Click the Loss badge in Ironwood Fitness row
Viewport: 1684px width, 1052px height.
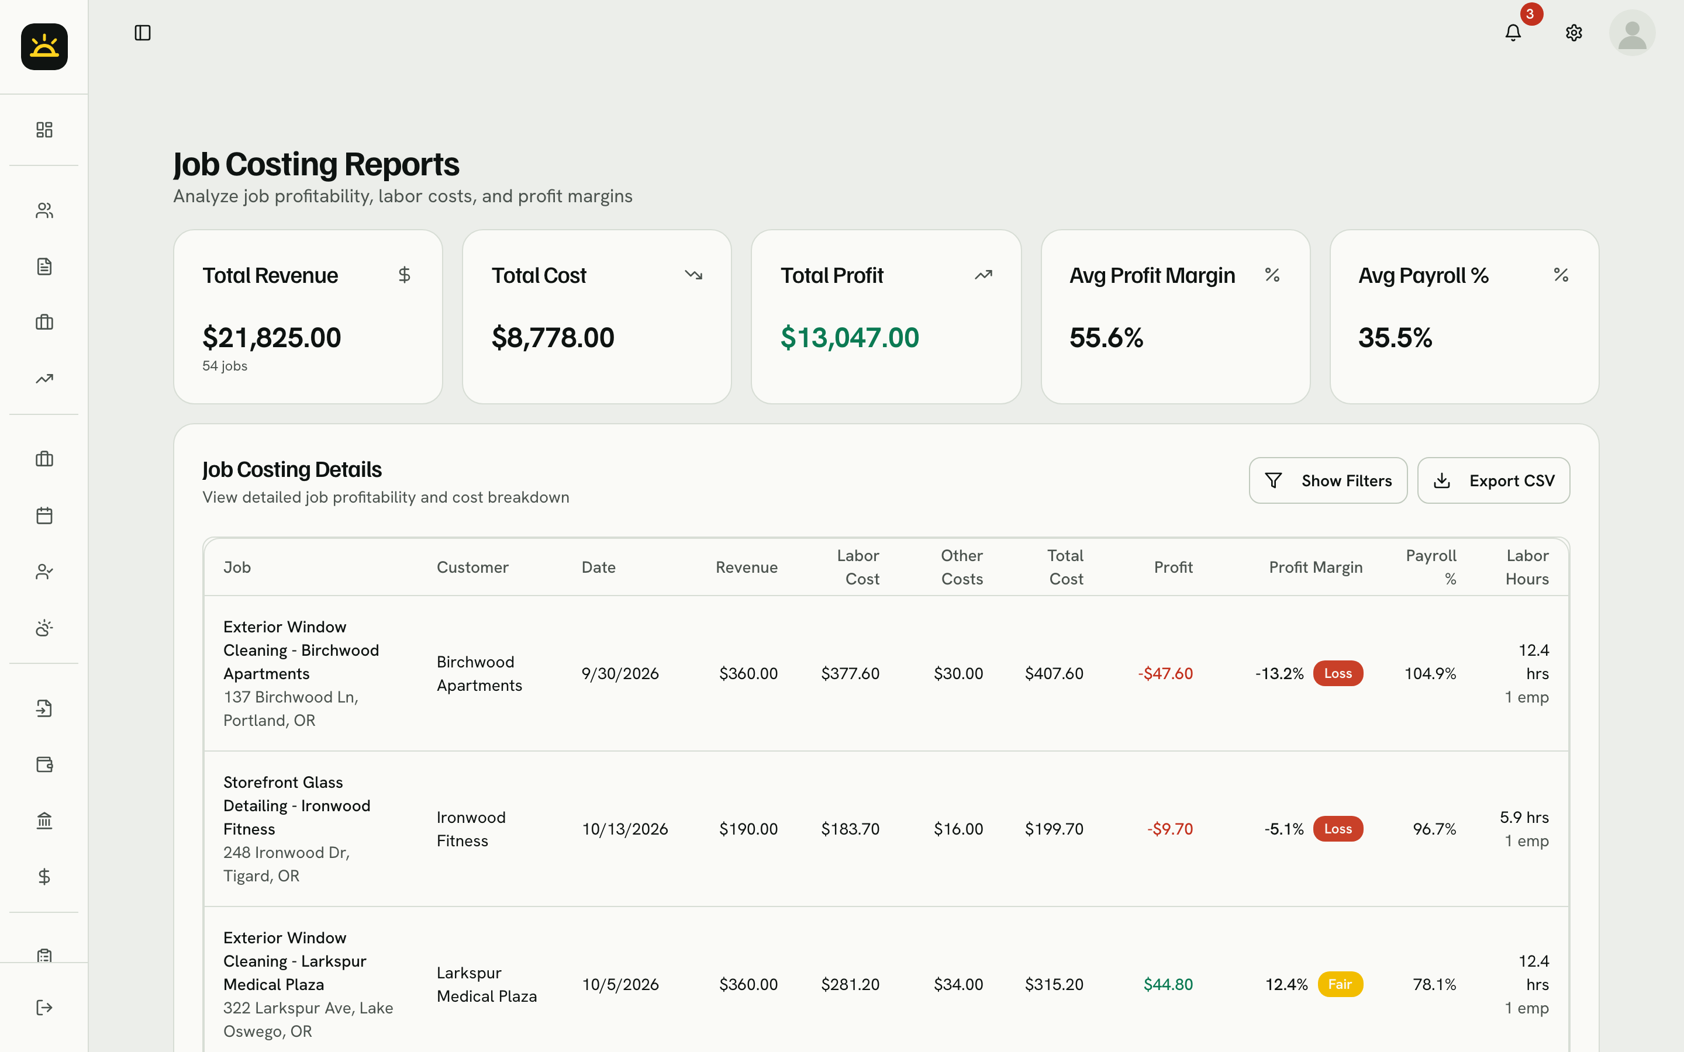[x=1337, y=829]
